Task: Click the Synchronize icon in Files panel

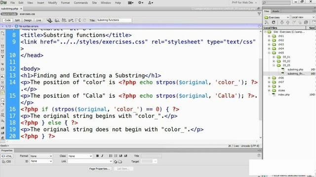Action: tap(306, 22)
